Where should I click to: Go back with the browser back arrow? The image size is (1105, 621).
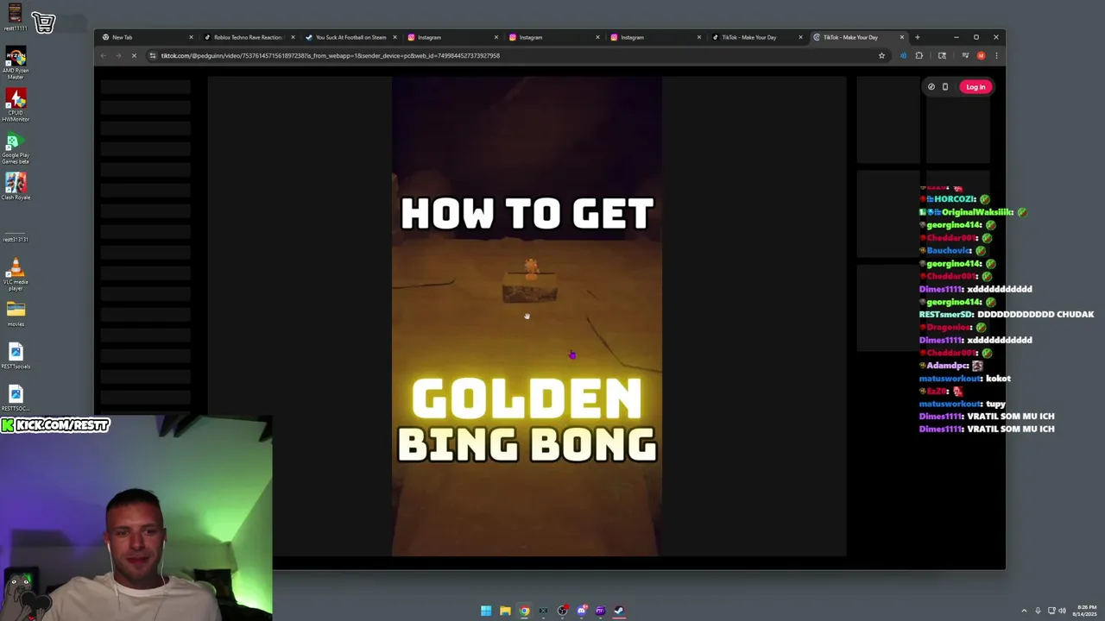coord(103,55)
